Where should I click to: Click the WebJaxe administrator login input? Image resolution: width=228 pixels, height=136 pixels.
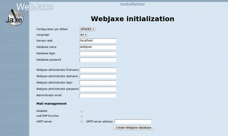(98, 83)
